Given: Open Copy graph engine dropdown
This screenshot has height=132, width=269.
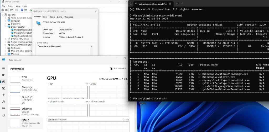Looking at the screenshot, I should (90, 84).
